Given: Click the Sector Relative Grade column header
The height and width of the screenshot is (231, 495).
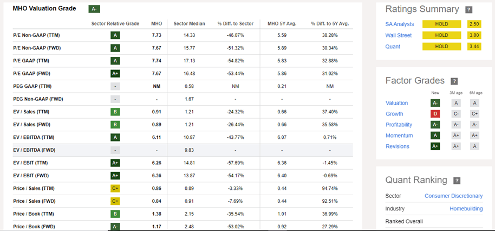Looking at the screenshot, I should click(115, 23).
